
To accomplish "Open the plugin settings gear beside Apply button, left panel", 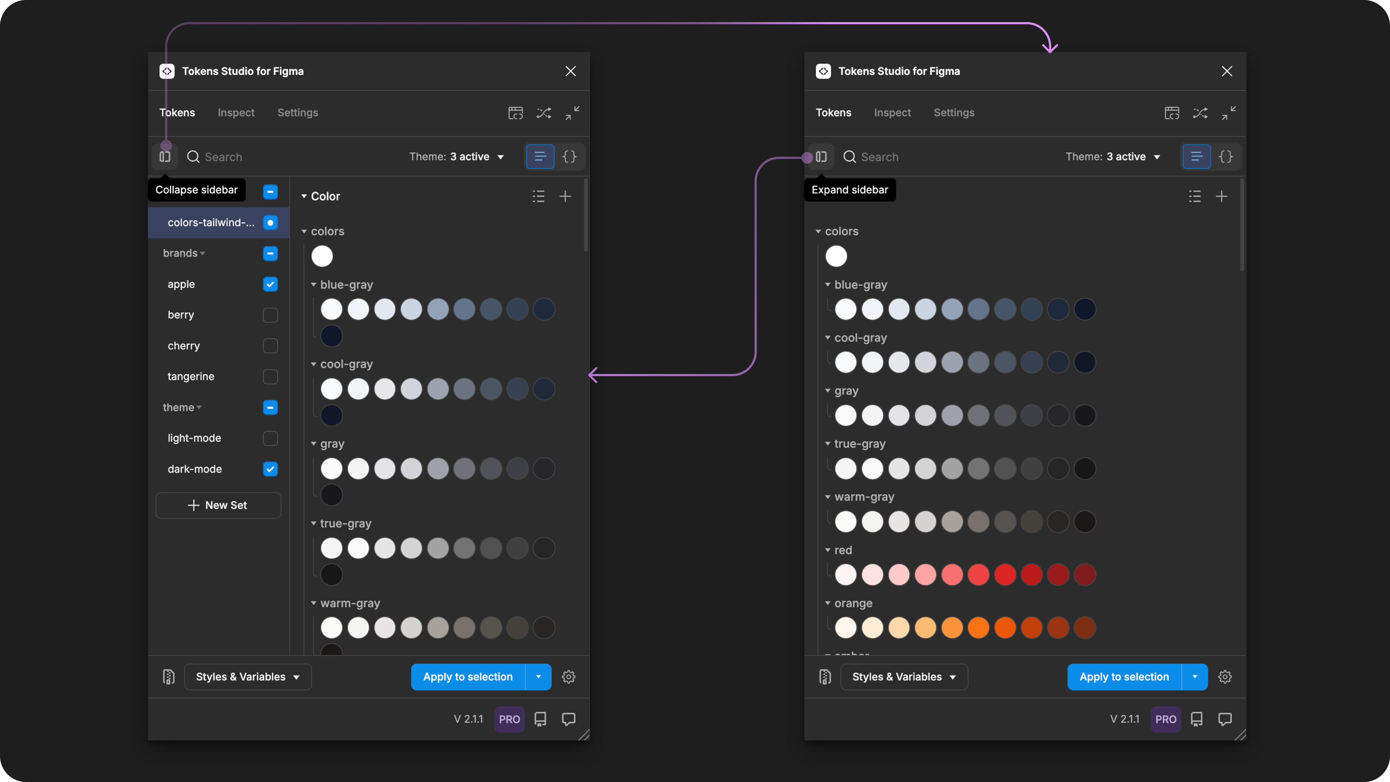I will pos(568,677).
